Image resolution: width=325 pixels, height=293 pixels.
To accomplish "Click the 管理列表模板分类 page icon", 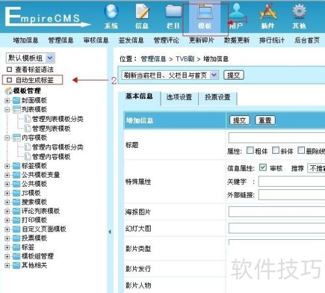I will pos(27,119).
